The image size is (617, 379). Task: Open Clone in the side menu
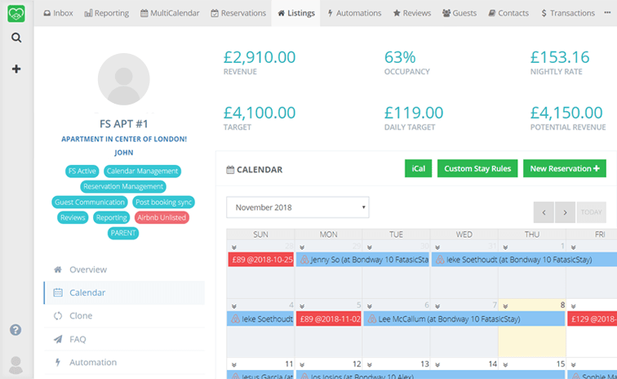pos(81,315)
